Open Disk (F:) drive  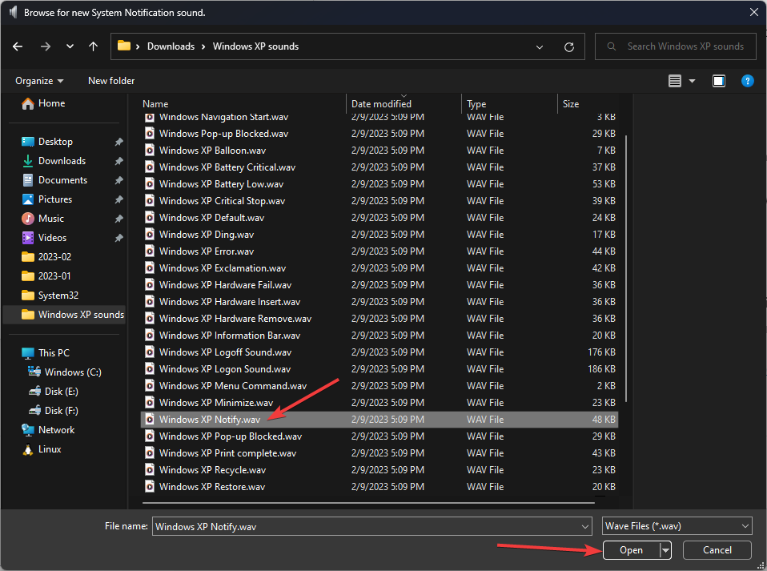(53, 411)
